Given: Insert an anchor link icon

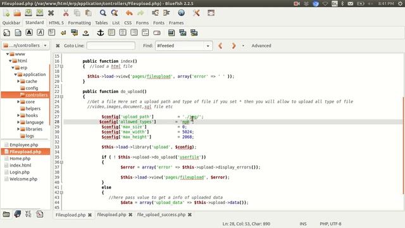Looking at the screenshot, I should point(100,32).
